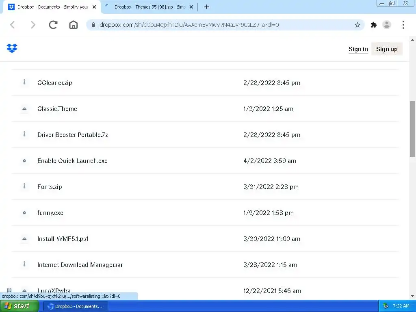Click the 7:22 AM system clock
Viewport: 416px width, 312px height.
pyautogui.click(x=401, y=306)
